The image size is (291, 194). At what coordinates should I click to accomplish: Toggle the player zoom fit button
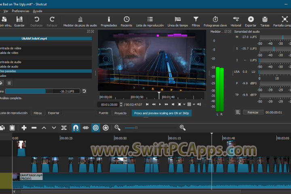click(179, 104)
